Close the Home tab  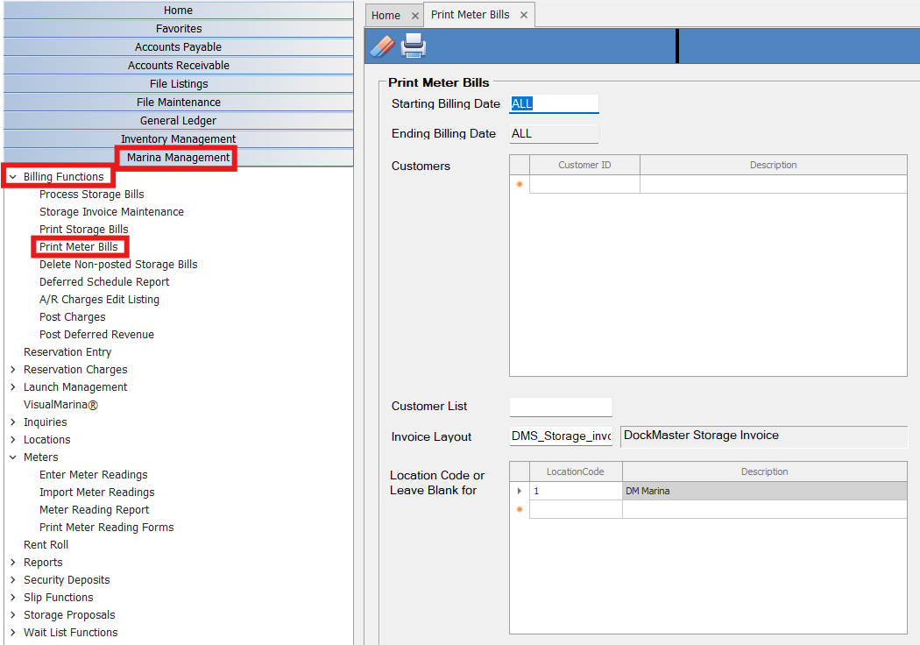pyautogui.click(x=415, y=16)
